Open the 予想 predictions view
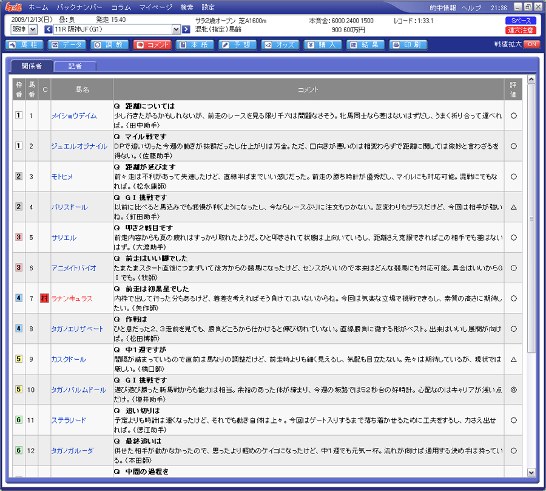This screenshot has height=491, width=546. (237, 44)
